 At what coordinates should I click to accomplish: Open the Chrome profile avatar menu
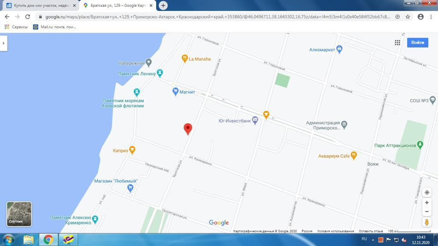tap(420, 17)
